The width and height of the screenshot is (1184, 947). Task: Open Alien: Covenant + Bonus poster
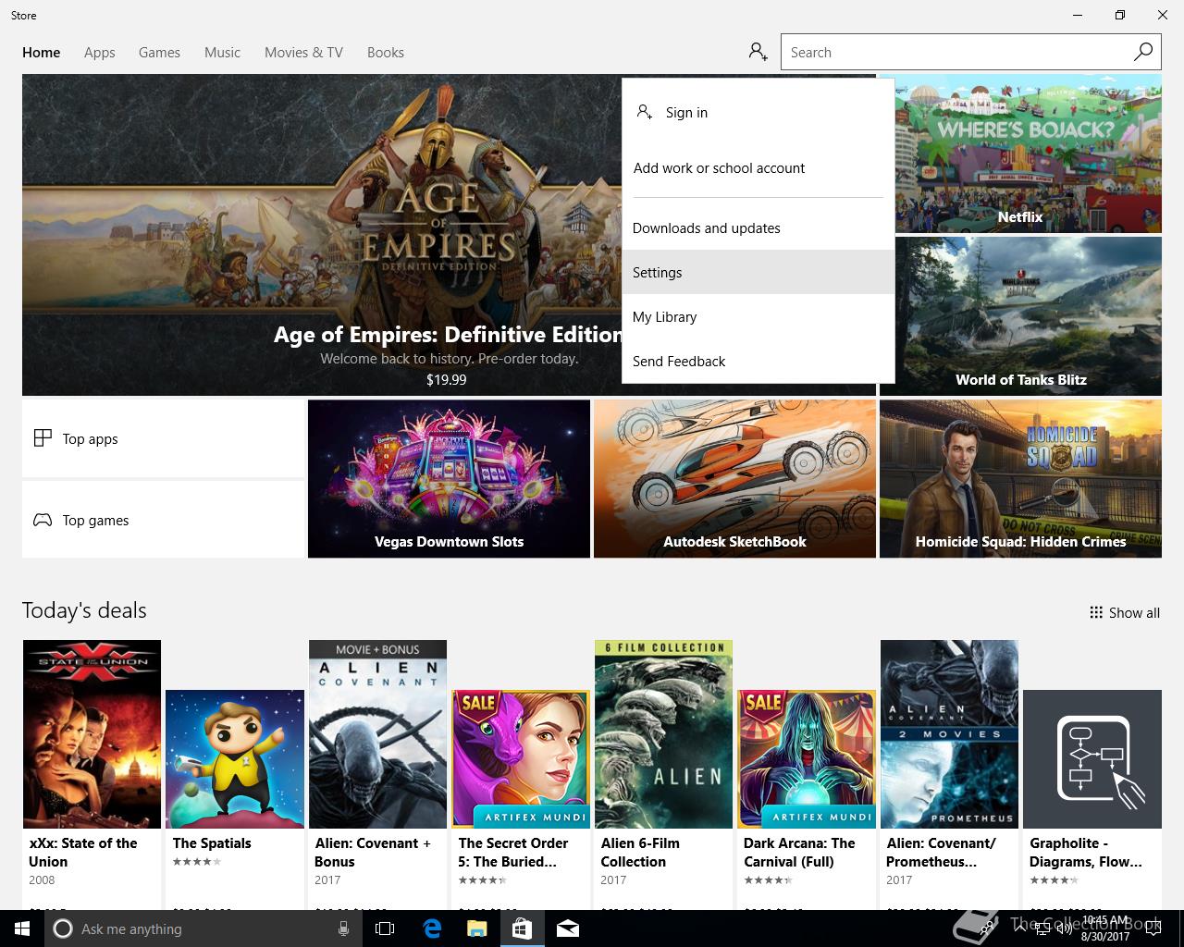[377, 734]
